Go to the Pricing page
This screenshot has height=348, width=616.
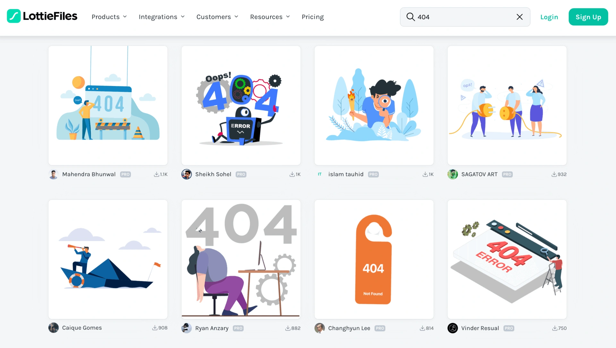(312, 17)
